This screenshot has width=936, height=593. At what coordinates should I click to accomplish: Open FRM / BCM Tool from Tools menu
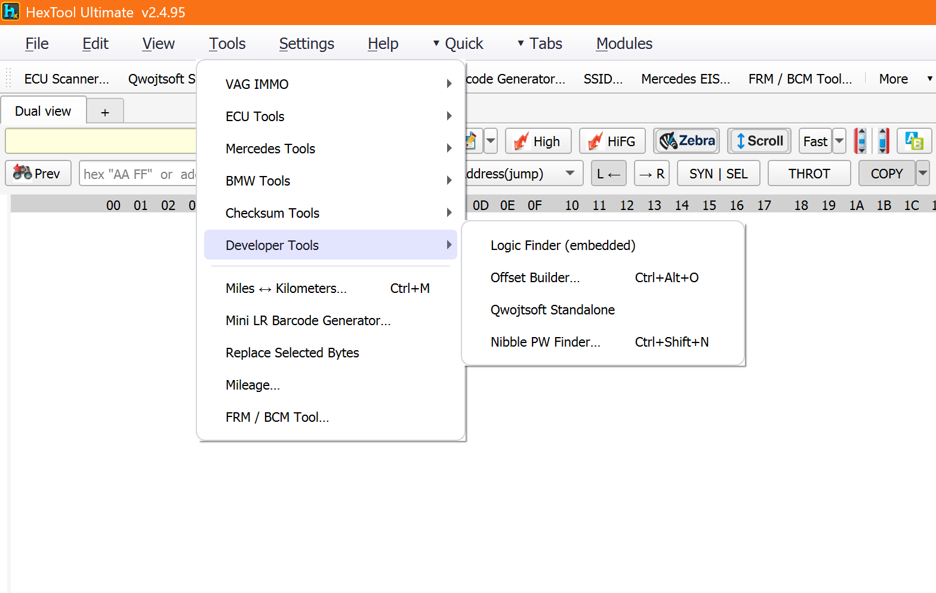pyautogui.click(x=331, y=417)
